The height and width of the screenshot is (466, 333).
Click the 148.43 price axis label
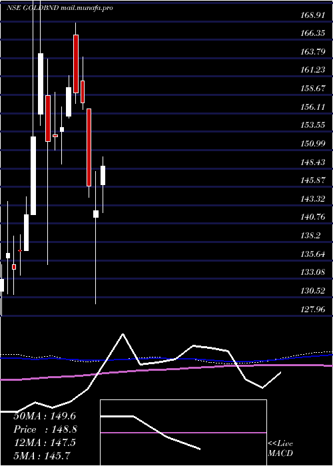pos(312,162)
